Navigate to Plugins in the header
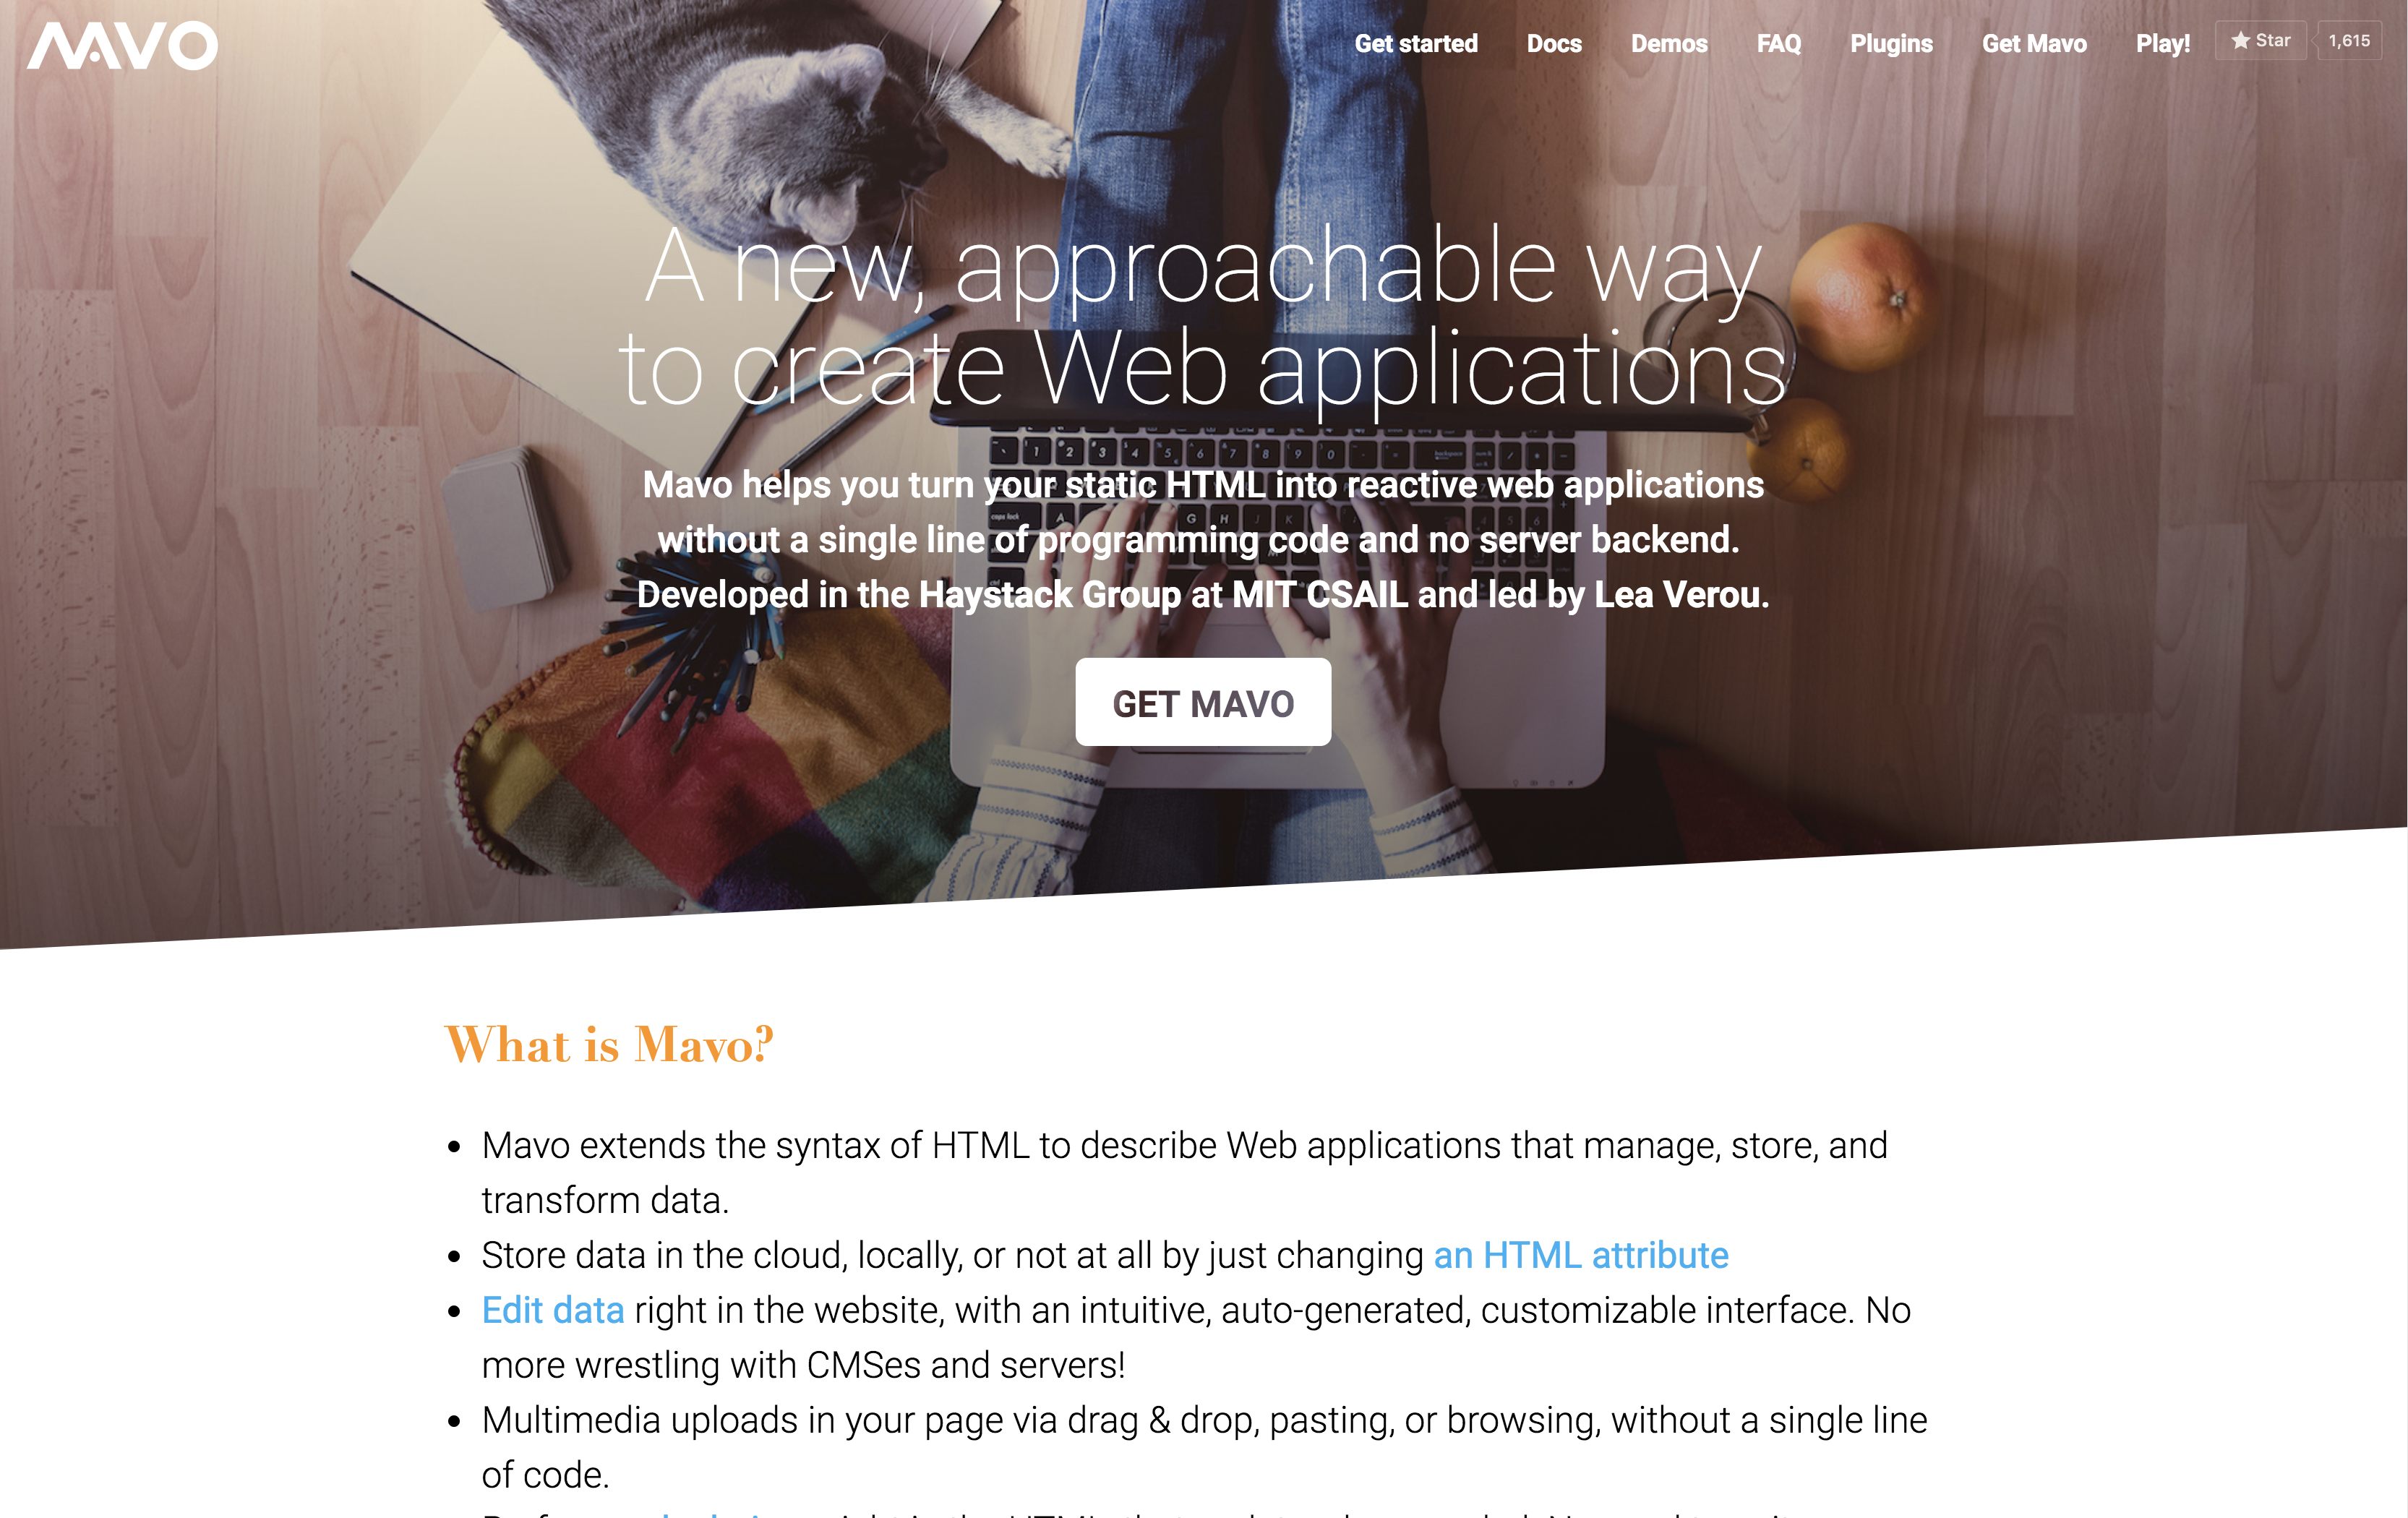The width and height of the screenshot is (2408, 1518). [x=1891, y=44]
